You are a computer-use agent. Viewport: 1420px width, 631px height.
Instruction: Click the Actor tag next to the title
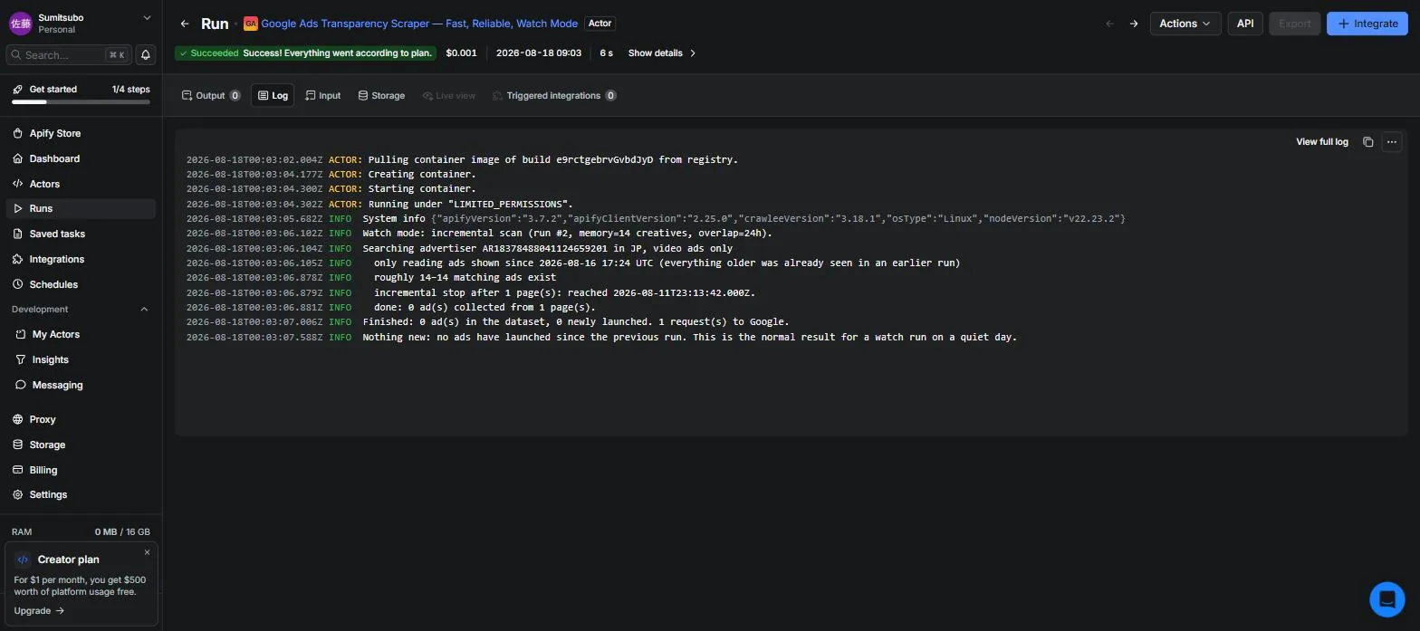tap(600, 24)
